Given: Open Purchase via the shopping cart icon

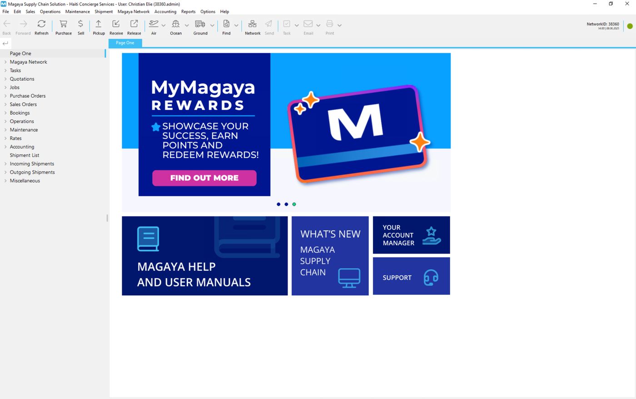Looking at the screenshot, I should coord(63,24).
